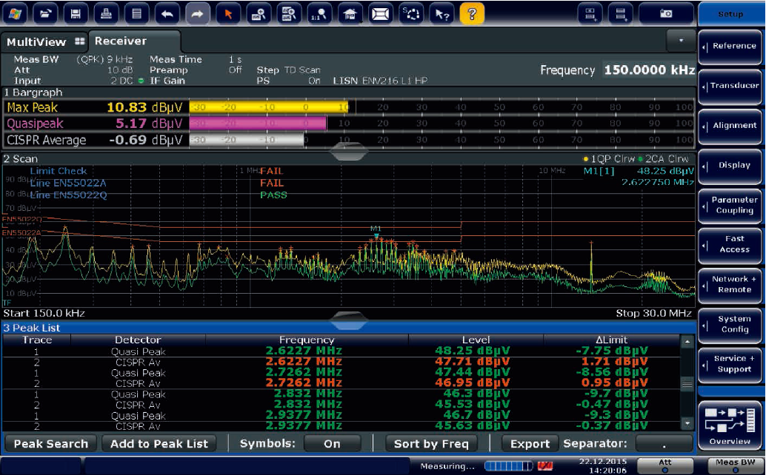Click the Export button
This screenshot has height=475, width=766.
tap(530, 444)
